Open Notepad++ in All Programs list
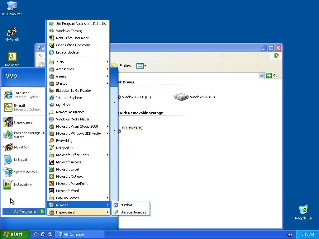This screenshot has width=319, height=239. point(78,148)
